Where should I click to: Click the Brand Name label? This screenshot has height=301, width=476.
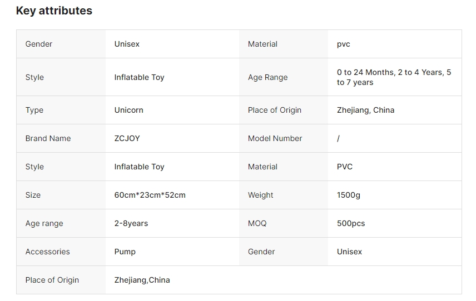[48, 138]
